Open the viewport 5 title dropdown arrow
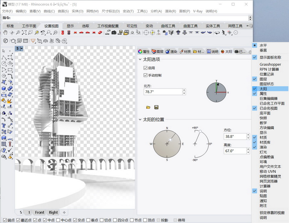Image resolution: width=289 pixels, height=223 pixels. (22, 48)
